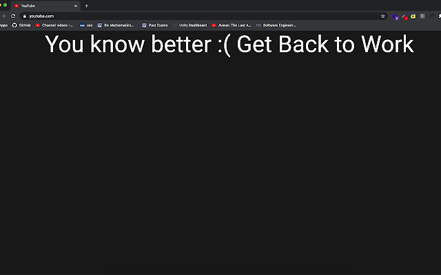Open the extensions puzzle piece menu
Screen dimensions: 441x275
pos(440,16)
